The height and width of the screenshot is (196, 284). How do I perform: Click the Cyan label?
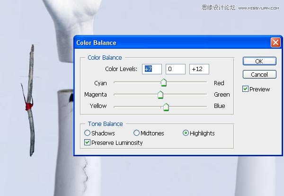tap(100, 83)
